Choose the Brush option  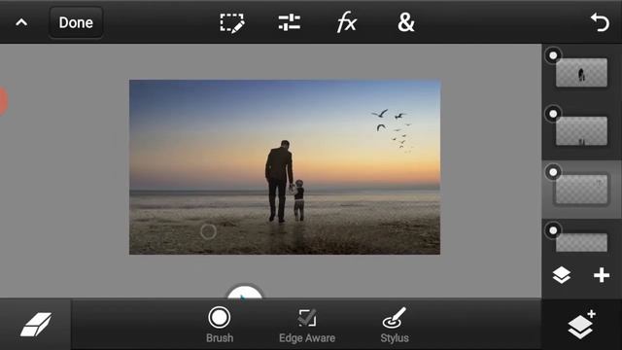pyautogui.click(x=220, y=325)
